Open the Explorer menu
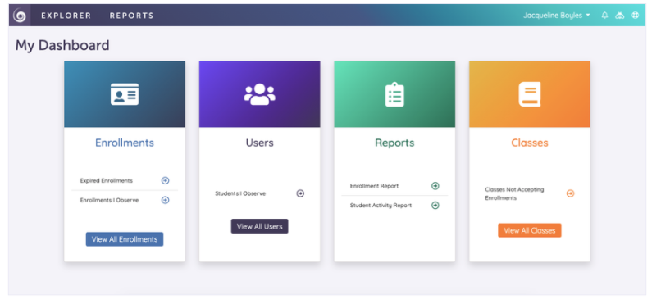 (x=66, y=16)
